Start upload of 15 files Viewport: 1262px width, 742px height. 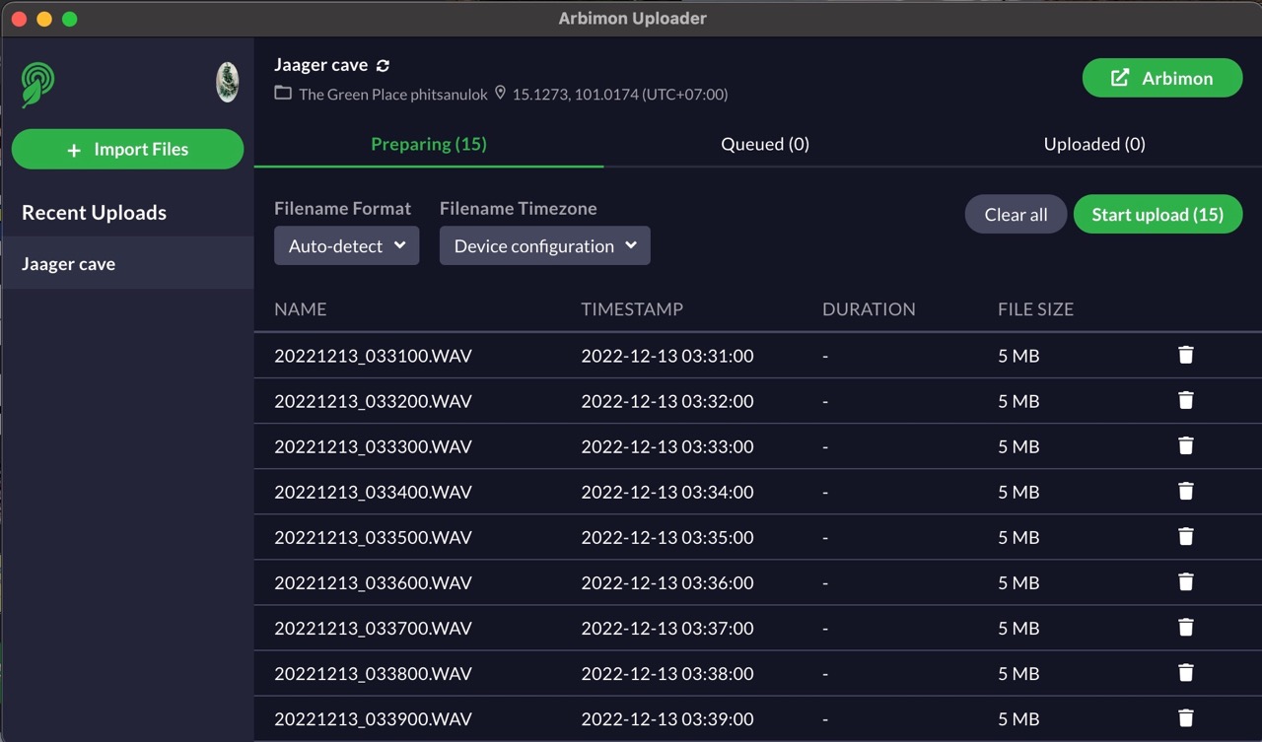click(x=1157, y=214)
